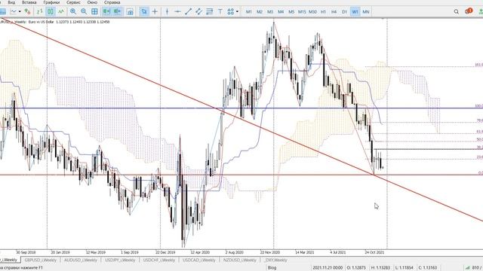Switch to the USDJPY_i,Weekly chart tab
483x271 pixels.
tap(120, 260)
